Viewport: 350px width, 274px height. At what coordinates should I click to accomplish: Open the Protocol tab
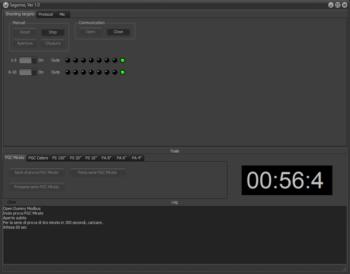coord(45,14)
